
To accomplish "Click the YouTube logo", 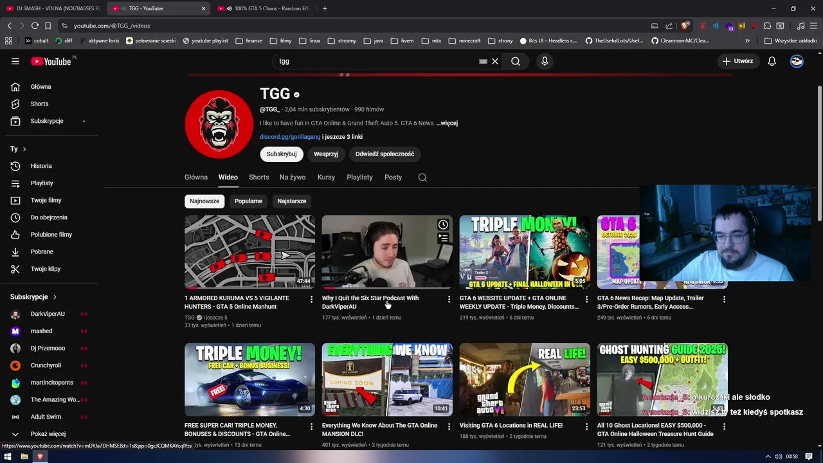I will point(51,61).
